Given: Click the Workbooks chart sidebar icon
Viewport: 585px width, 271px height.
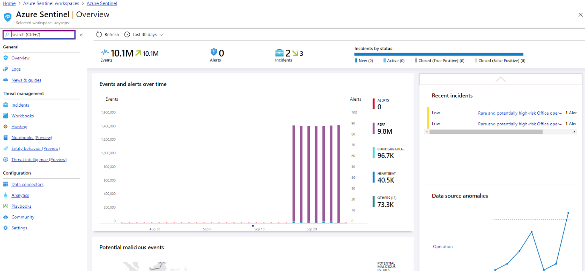Looking at the screenshot, I should point(6,116).
